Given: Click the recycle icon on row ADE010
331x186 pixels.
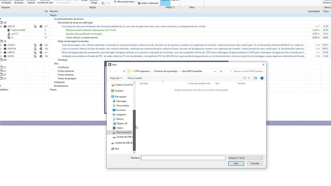Looking at the screenshot, I should (41, 26).
